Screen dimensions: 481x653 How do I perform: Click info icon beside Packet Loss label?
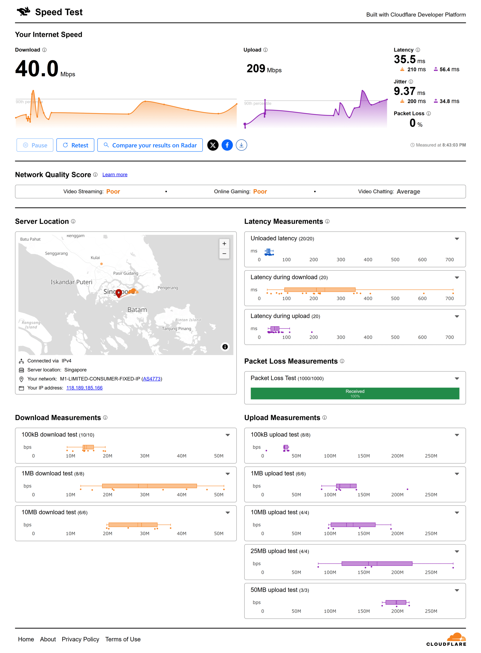pyautogui.click(x=429, y=114)
